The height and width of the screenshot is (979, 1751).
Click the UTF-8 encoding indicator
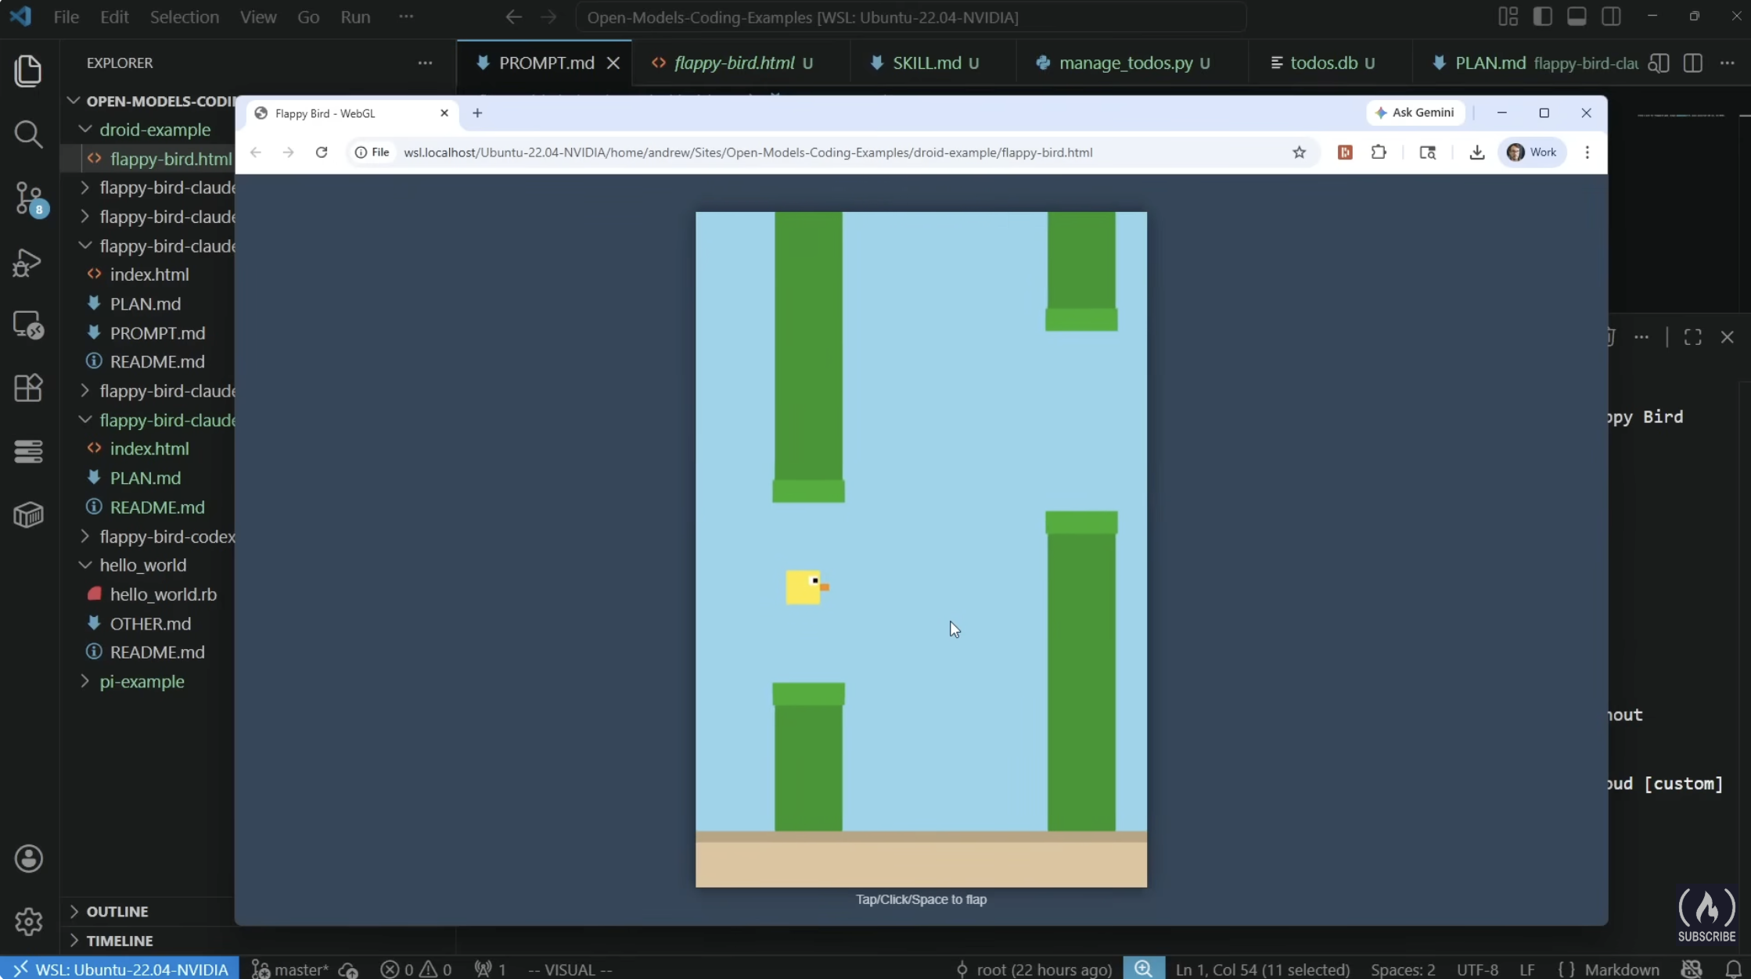coord(1477,969)
